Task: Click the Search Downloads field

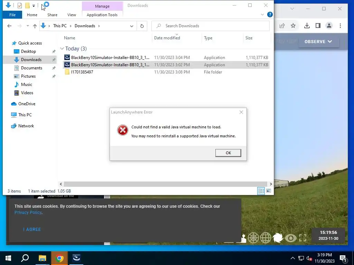Action: click(x=211, y=26)
